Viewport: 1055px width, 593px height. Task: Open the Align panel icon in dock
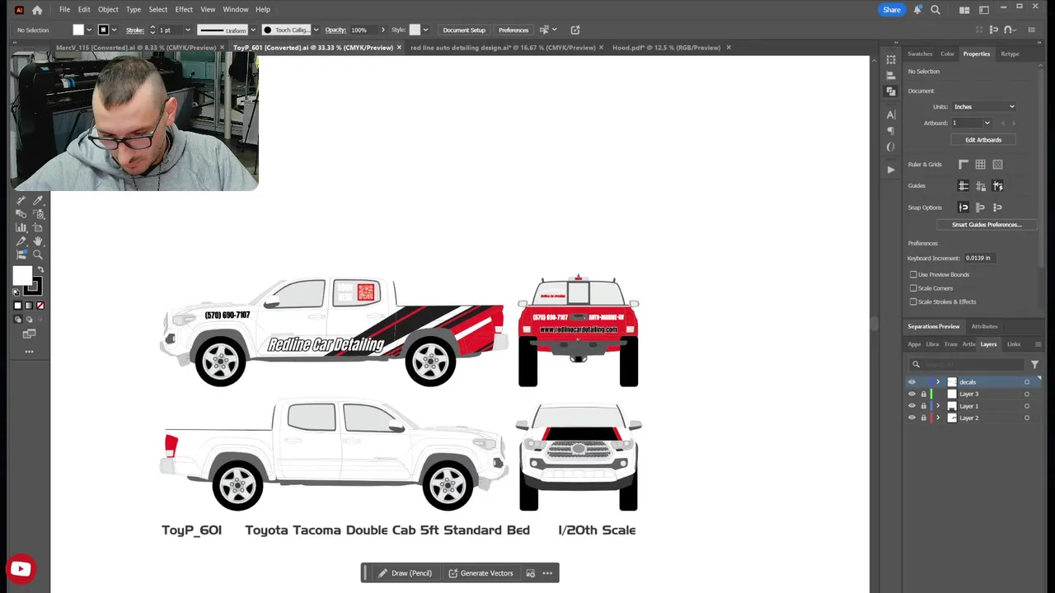891,76
